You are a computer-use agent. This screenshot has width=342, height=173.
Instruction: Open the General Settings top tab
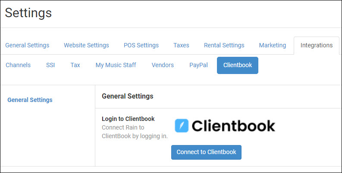(27, 45)
